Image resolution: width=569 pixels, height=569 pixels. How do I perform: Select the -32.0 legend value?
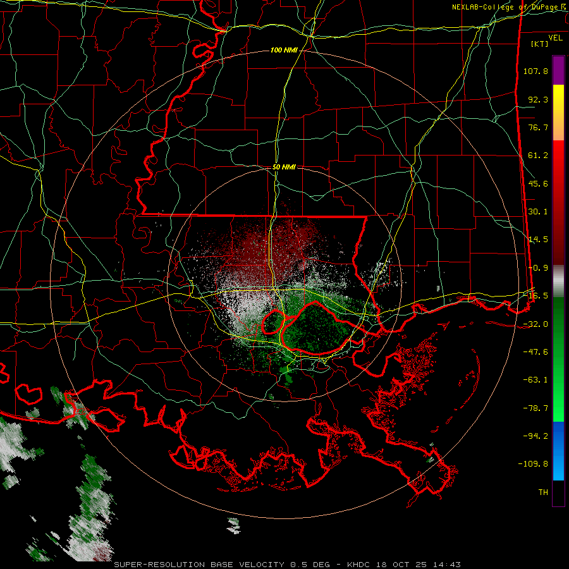[x=535, y=324]
